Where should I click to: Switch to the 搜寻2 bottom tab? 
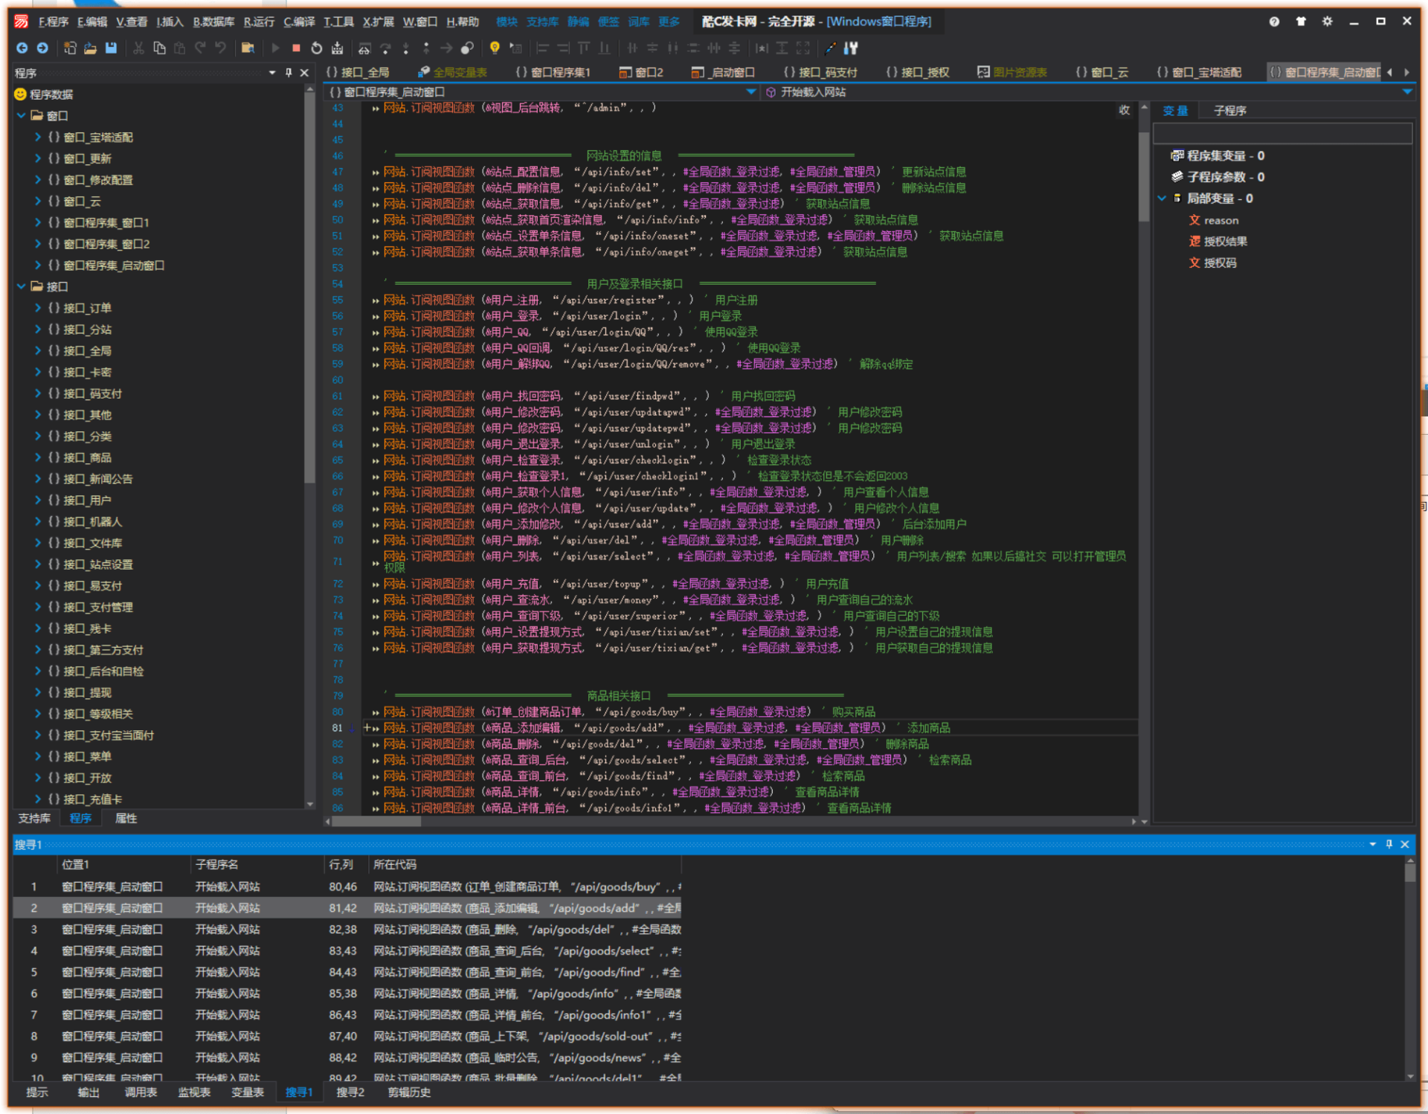click(x=350, y=1092)
